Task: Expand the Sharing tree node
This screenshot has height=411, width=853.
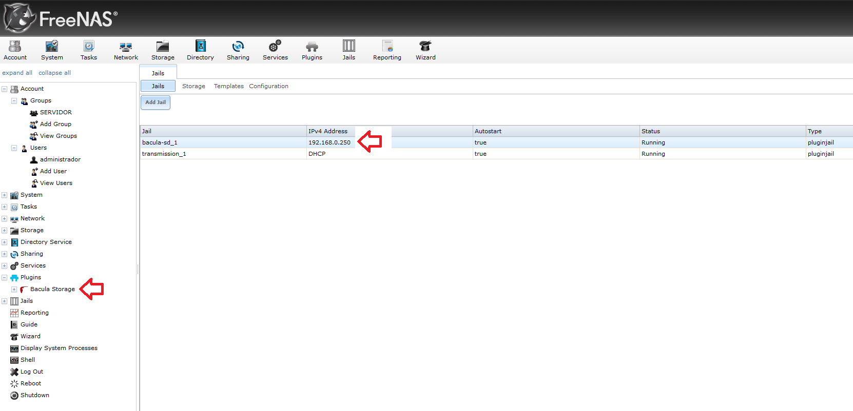Action: coord(5,254)
